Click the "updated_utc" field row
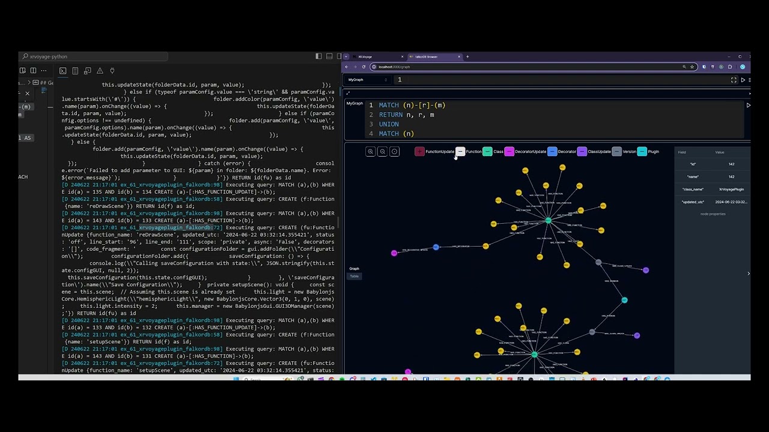 713,202
